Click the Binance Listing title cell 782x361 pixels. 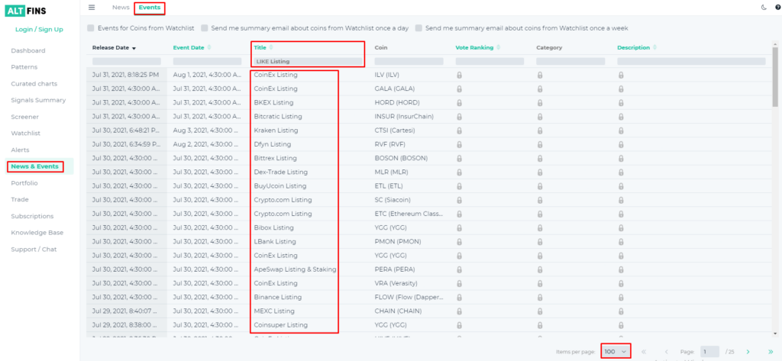click(278, 297)
